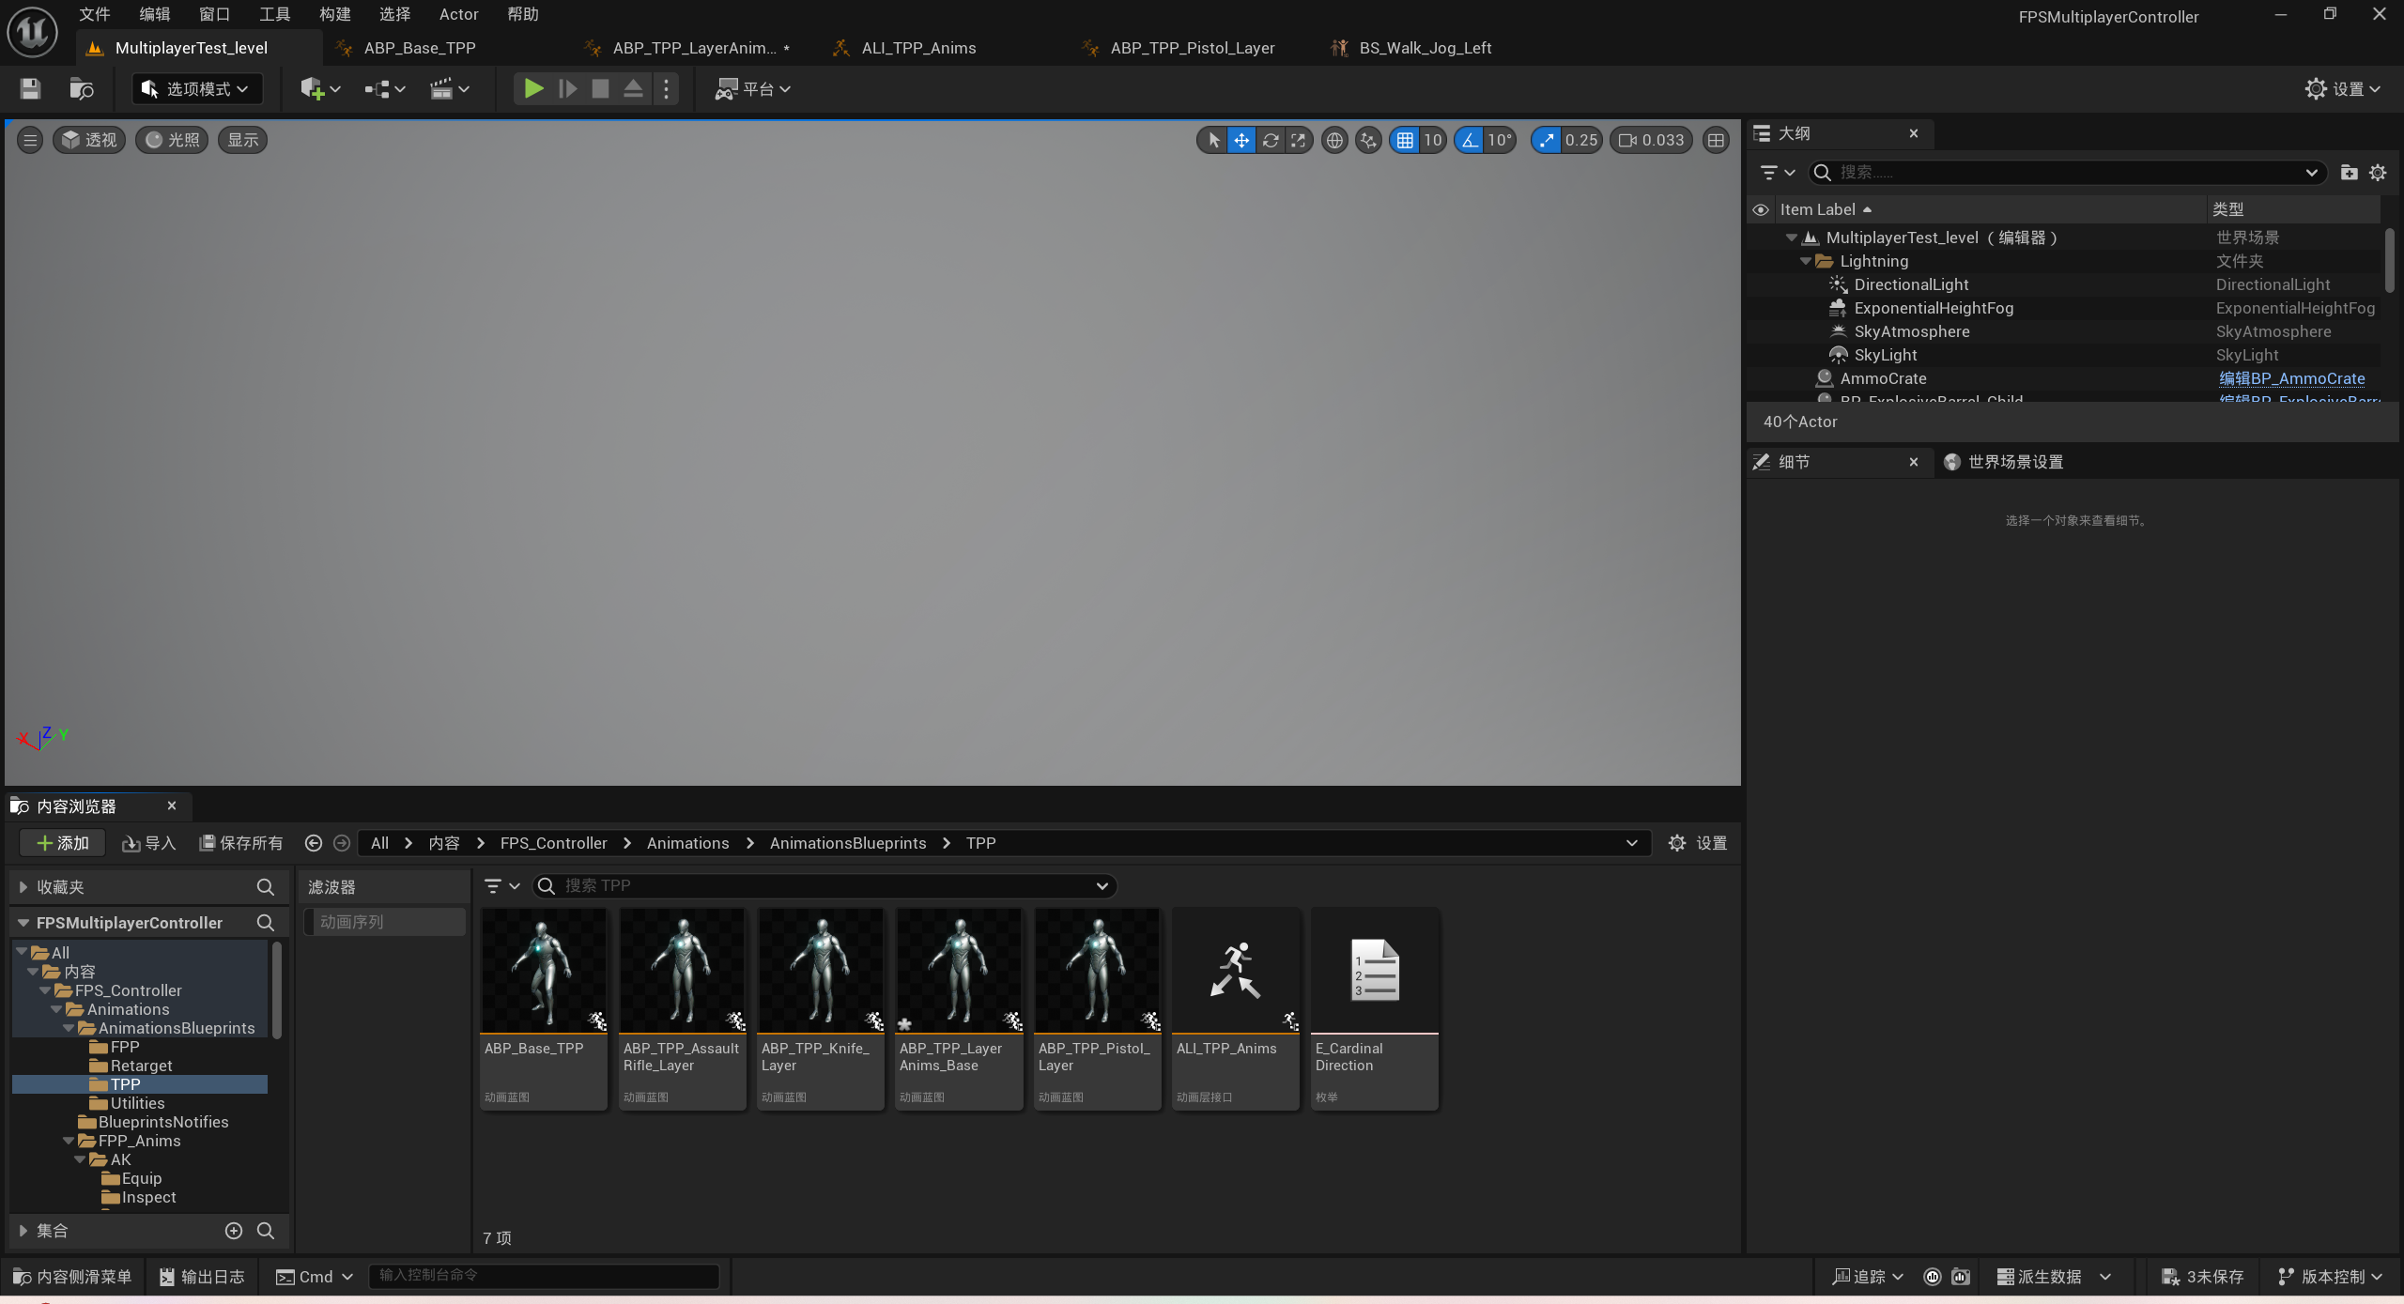This screenshot has width=2404, height=1304.
Task: Expand the 收藏夹 favorites section
Action: 23,887
